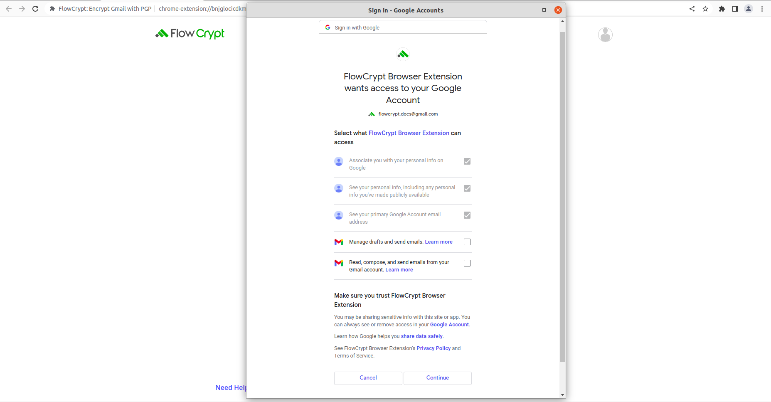Screen dimensions: 771x402
Task: Go forward in browser history
Action: point(22,9)
